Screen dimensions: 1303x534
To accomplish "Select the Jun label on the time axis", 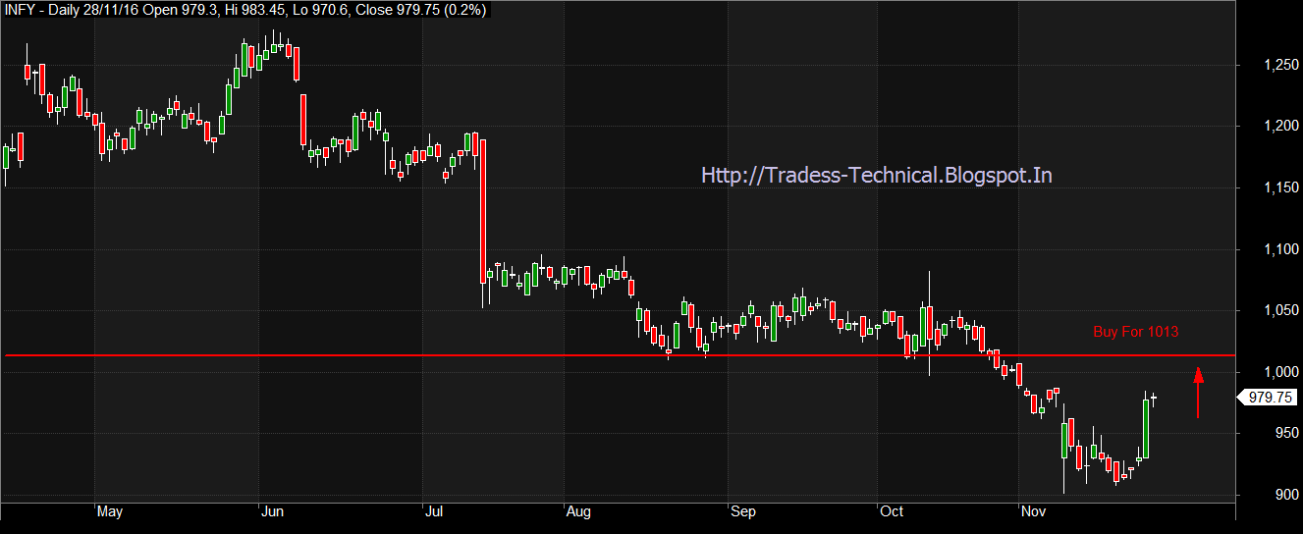I will (273, 511).
